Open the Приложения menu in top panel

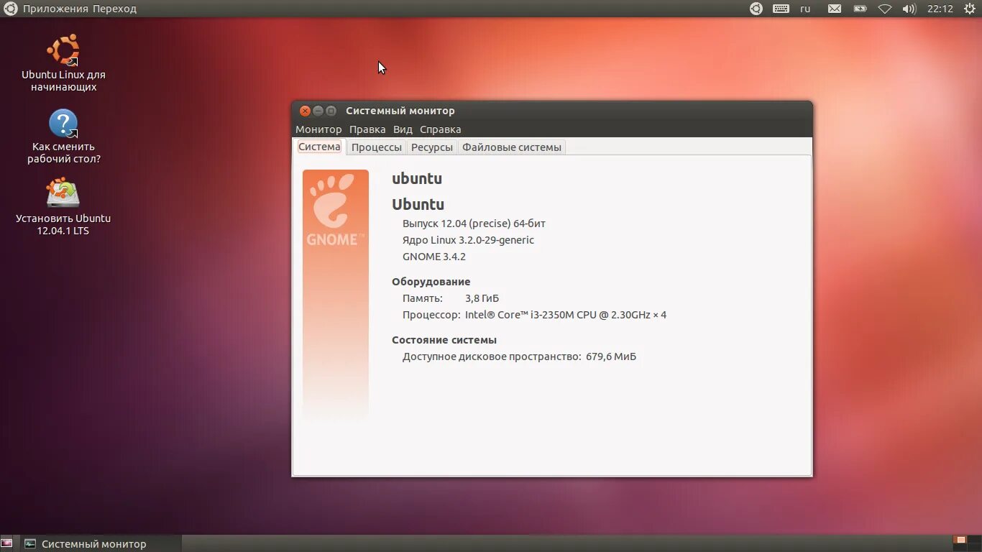pos(55,9)
